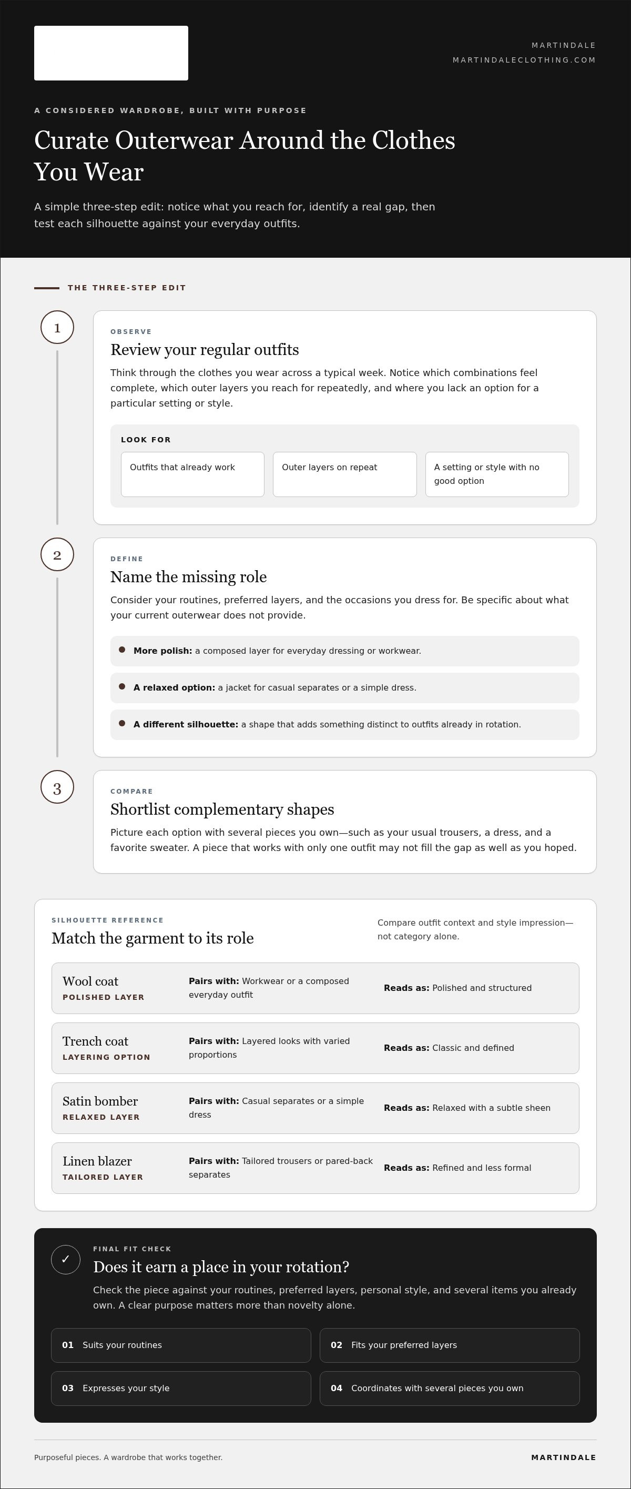Click the bullet beside A different silhouette
This screenshot has height=1489, width=631.
tap(122, 723)
